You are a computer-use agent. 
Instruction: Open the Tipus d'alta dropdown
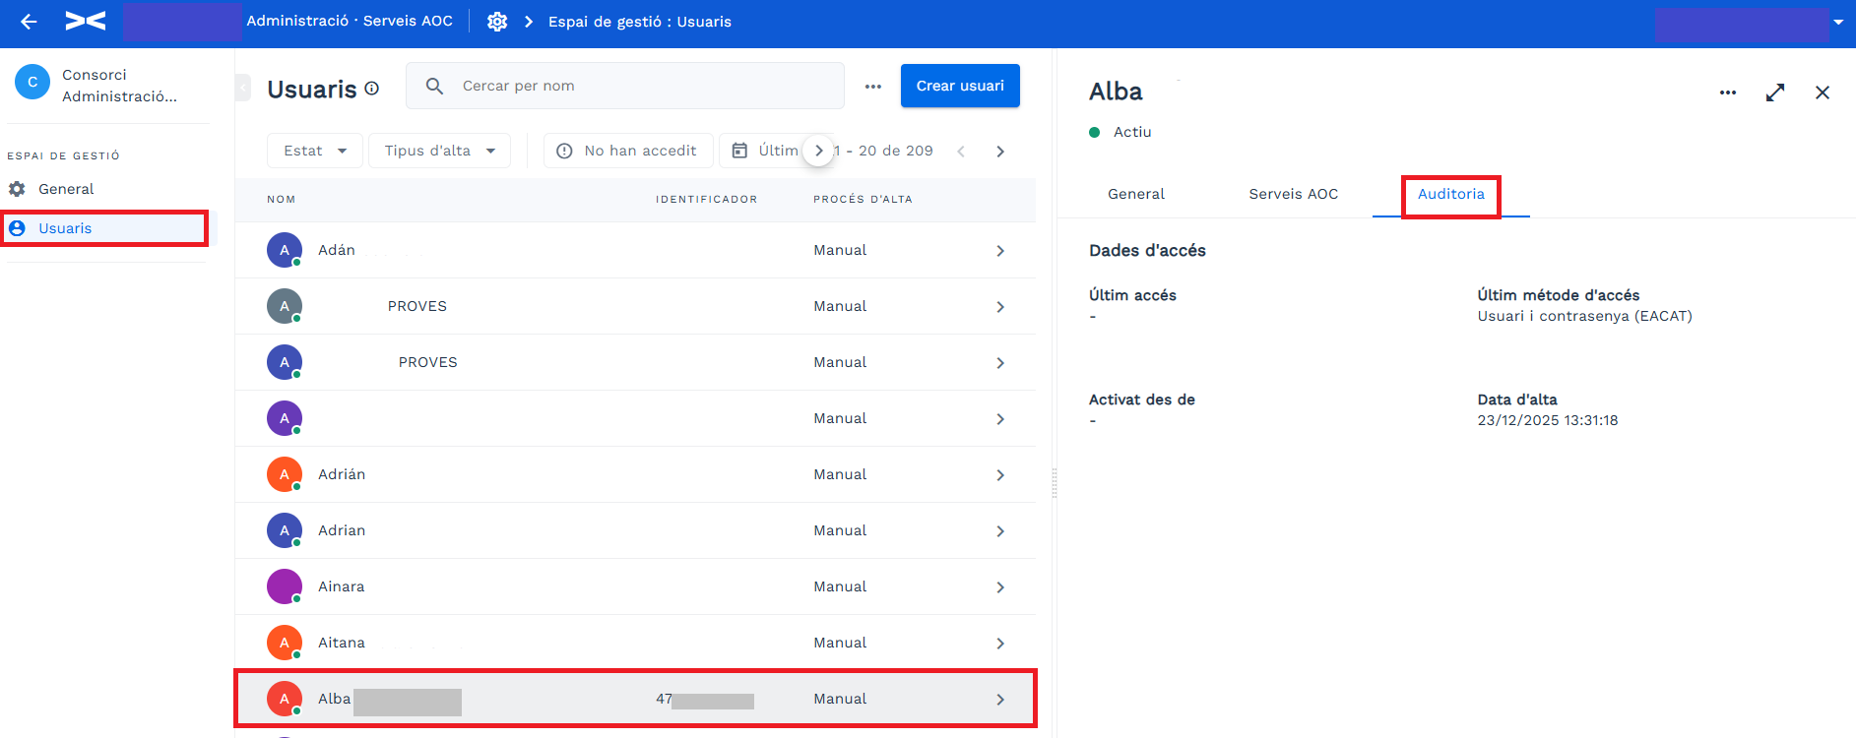click(x=439, y=151)
